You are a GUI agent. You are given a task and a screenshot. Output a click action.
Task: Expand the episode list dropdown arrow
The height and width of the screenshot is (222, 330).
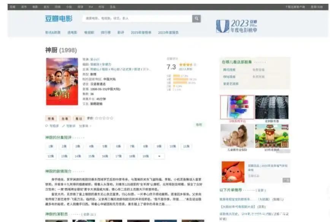[159, 156]
